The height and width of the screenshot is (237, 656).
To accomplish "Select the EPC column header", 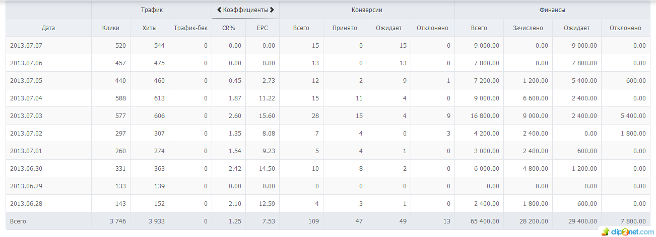I will pos(262,28).
